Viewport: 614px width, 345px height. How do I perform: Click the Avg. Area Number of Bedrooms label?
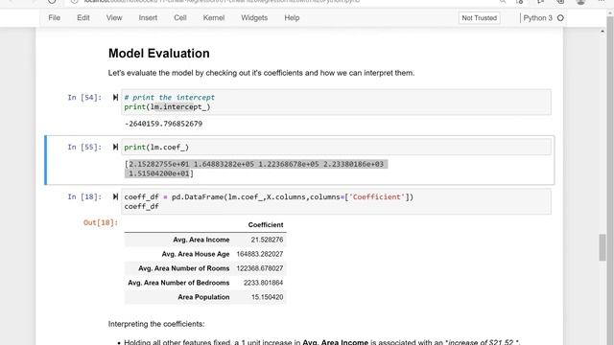(178, 283)
